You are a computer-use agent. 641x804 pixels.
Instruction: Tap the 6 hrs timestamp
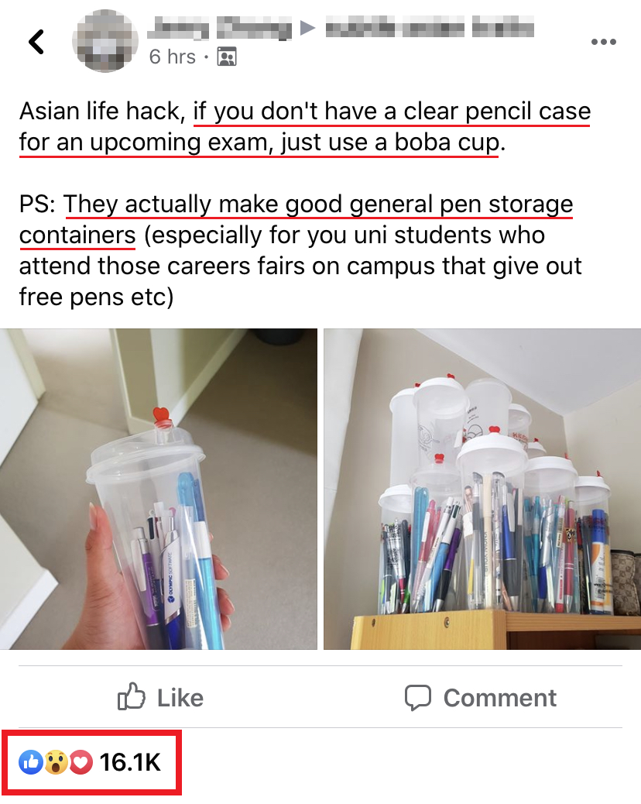pyautogui.click(x=172, y=57)
